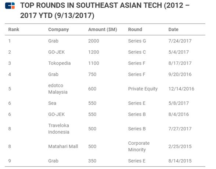The image size is (216, 169).
Task: Select the Tokopedia company cell
Action: (x=60, y=63)
